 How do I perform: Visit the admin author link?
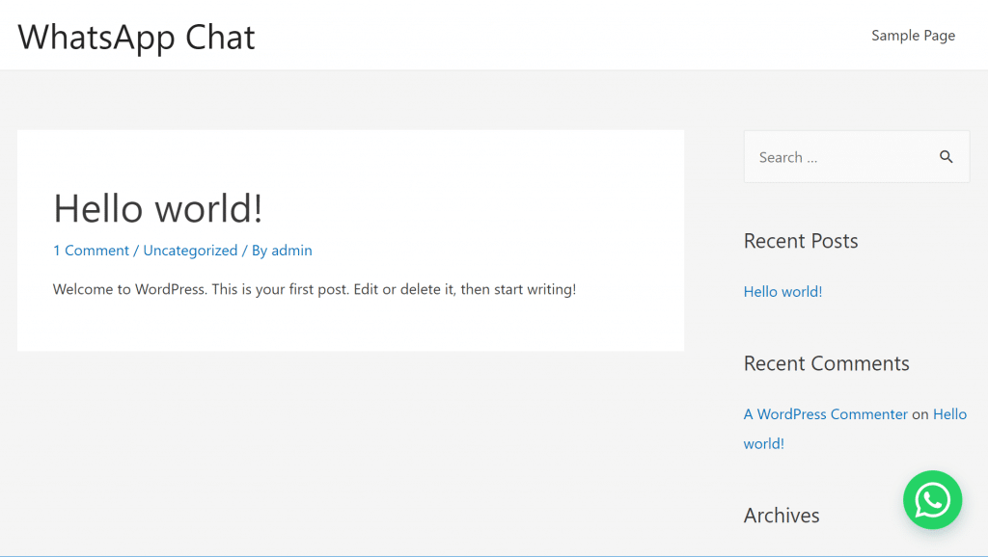pyautogui.click(x=291, y=251)
